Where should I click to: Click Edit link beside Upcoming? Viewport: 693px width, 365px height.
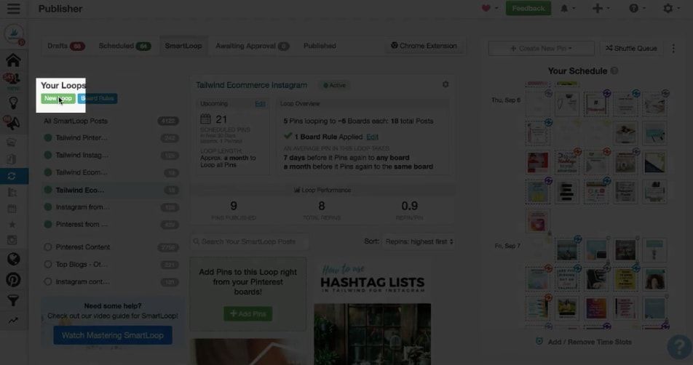pyautogui.click(x=261, y=104)
